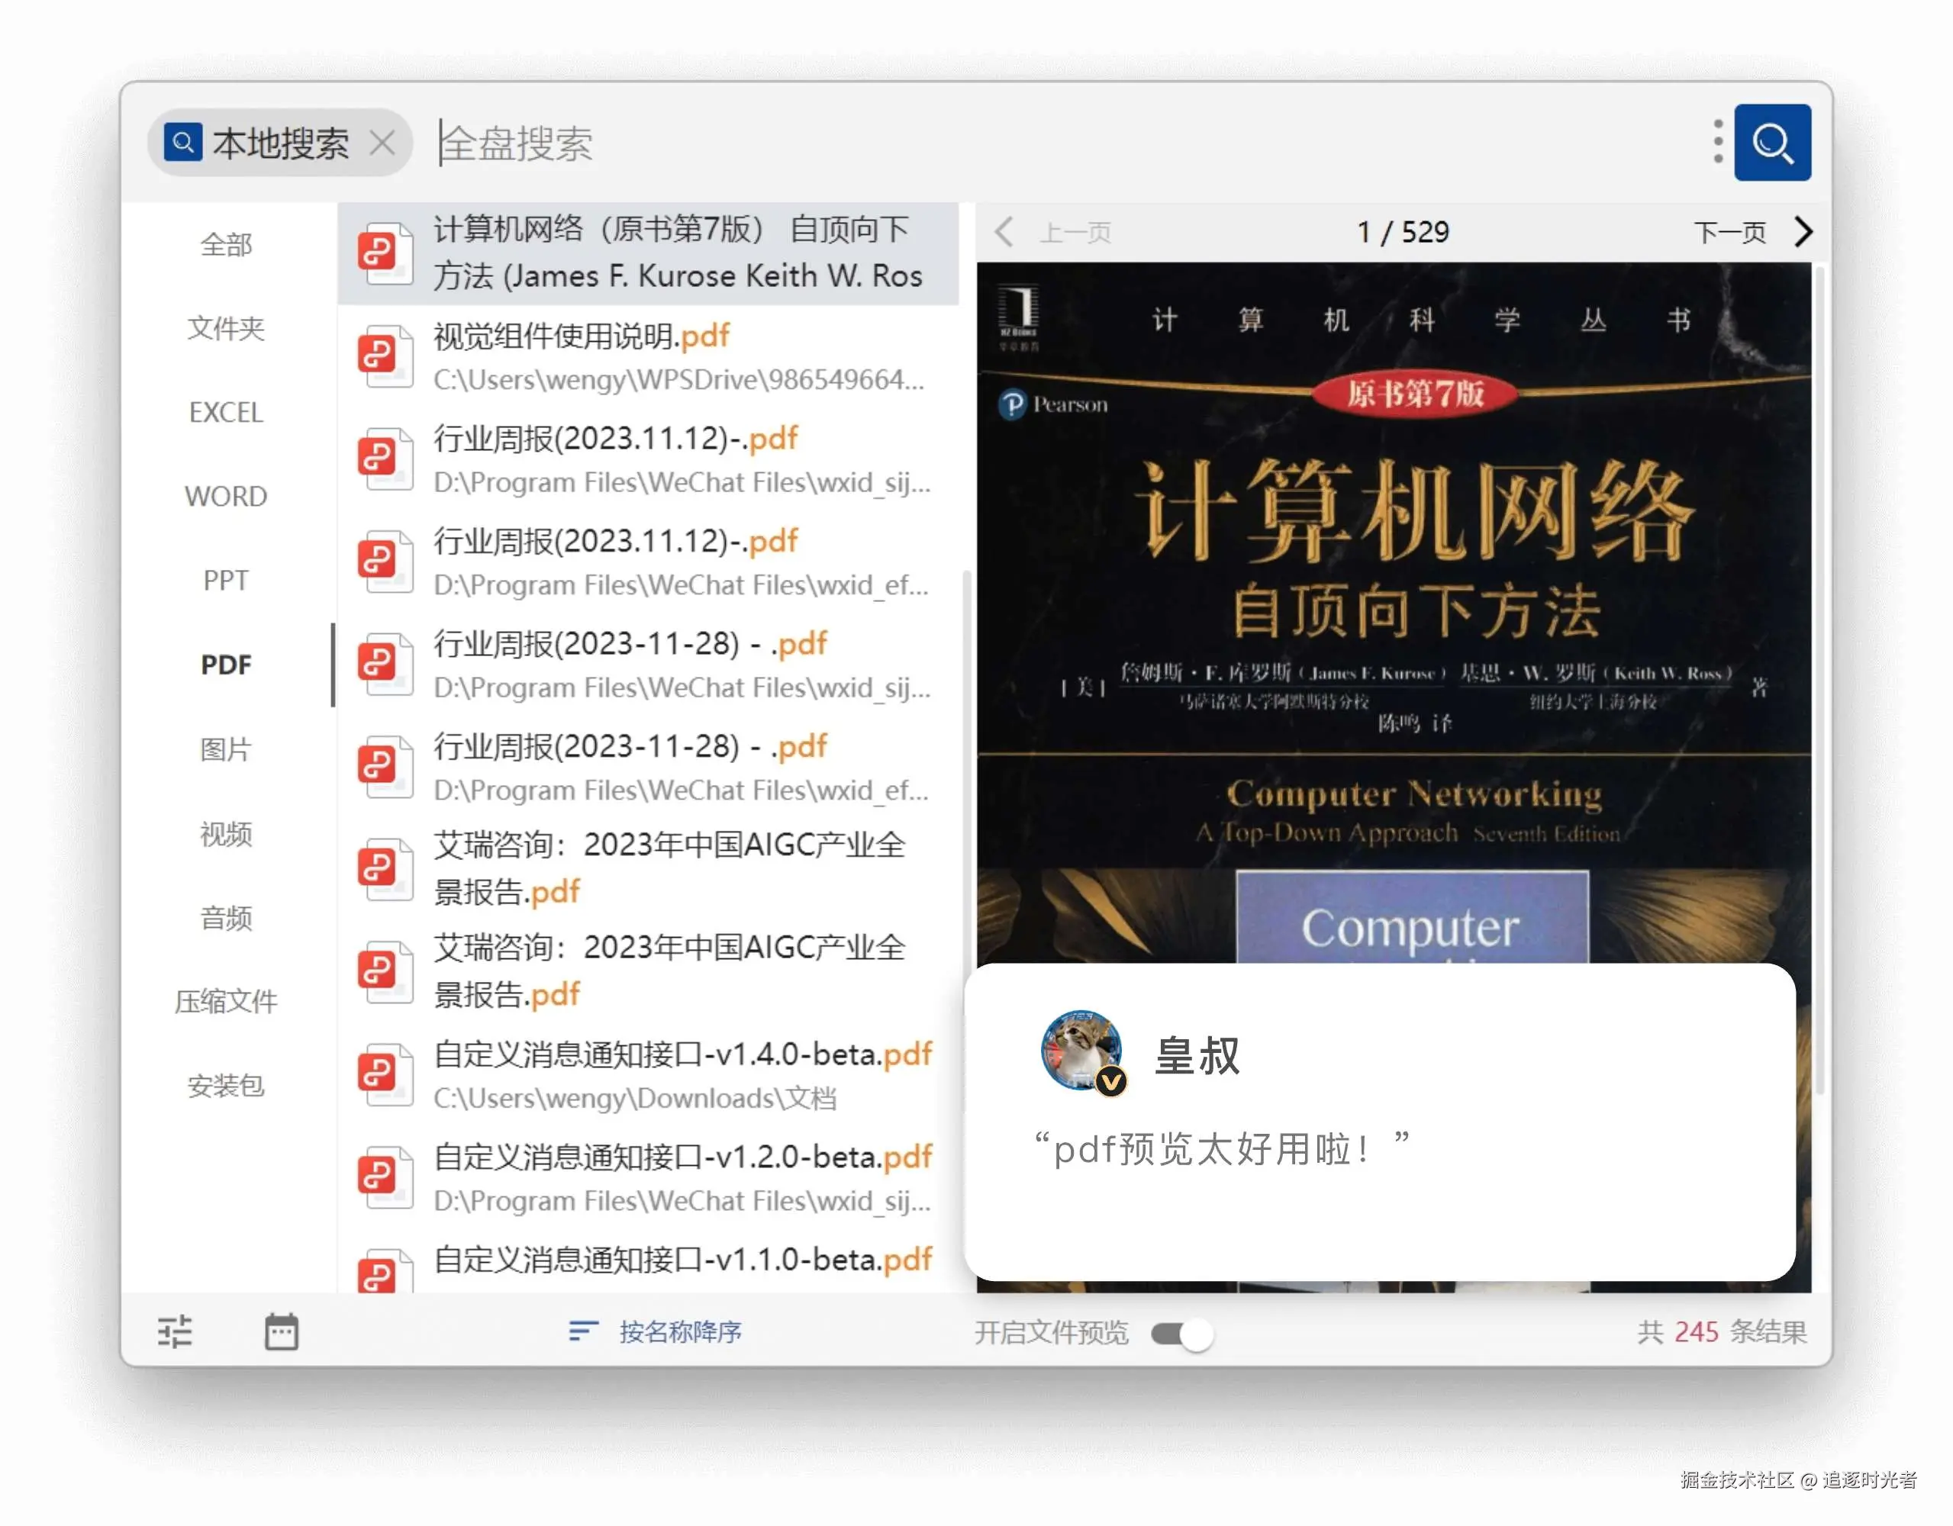Screen dimensions: 1953x1526
Task: Click PDF icon of 视觉组件使用说明 file
Action: click(x=384, y=356)
